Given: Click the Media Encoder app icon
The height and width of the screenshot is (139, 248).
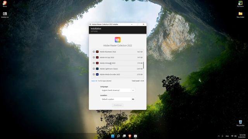Looking at the screenshot, I should point(97,75).
